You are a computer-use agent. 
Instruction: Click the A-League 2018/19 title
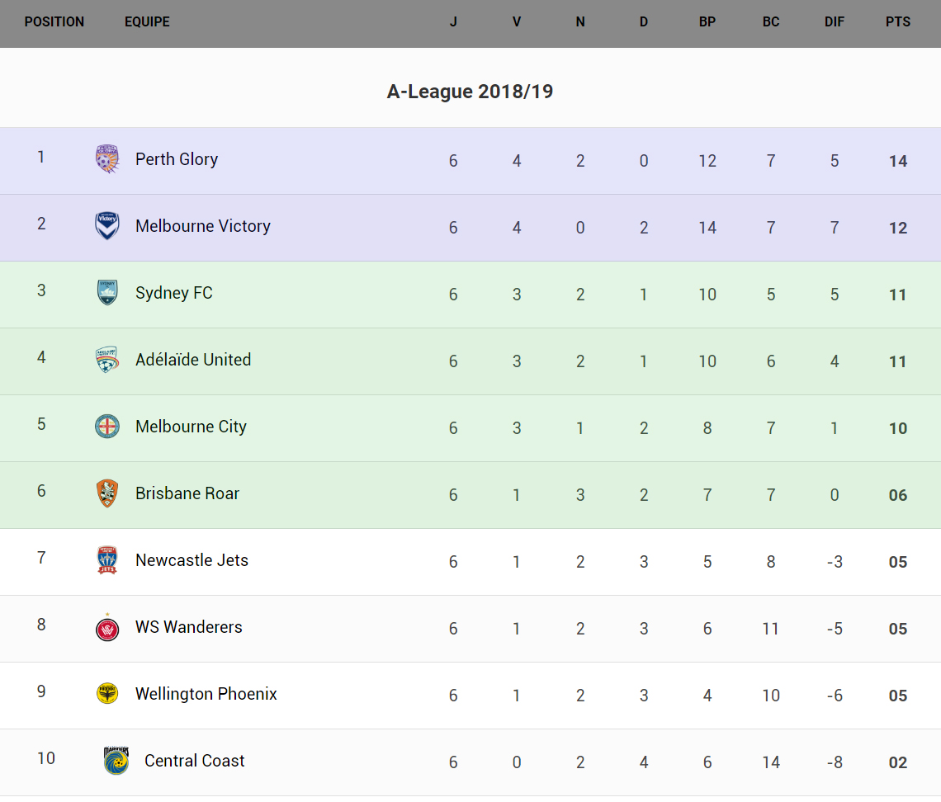pos(470,92)
